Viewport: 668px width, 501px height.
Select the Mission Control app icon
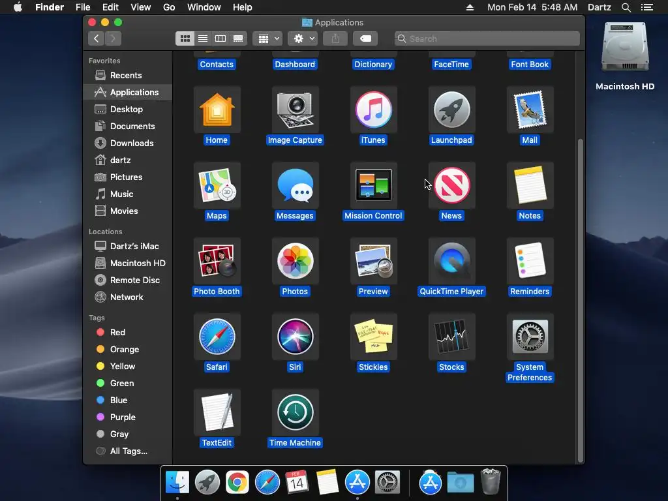(373, 185)
